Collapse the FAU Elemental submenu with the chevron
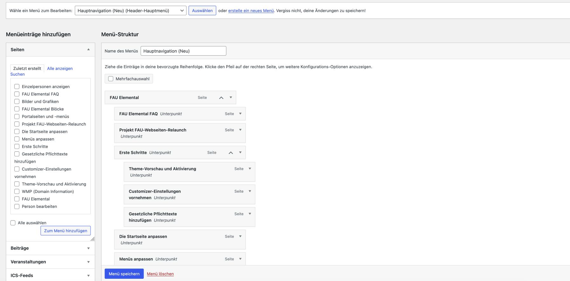This screenshot has width=570, height=281. point(221,98)
